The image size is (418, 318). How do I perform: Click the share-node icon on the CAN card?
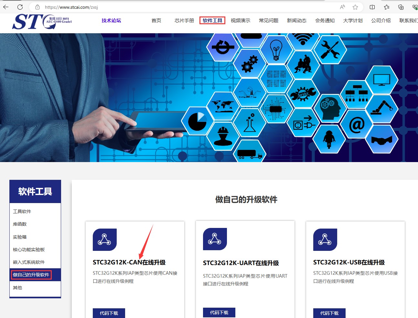pos(104,240)
